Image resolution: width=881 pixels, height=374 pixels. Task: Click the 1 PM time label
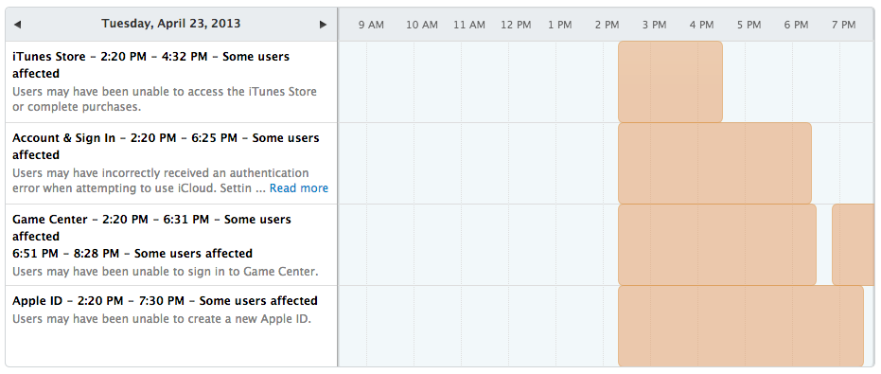pyautogui.click(x=560, y=25)
